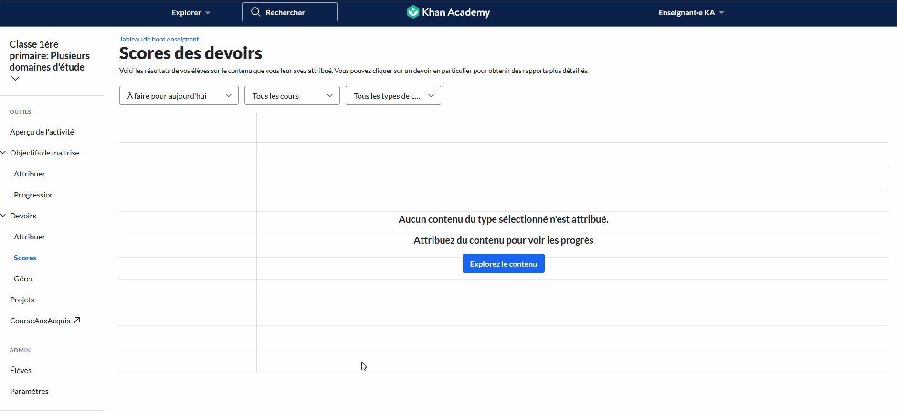Click the 'Explorez le contenu' button

click(504, 263)
